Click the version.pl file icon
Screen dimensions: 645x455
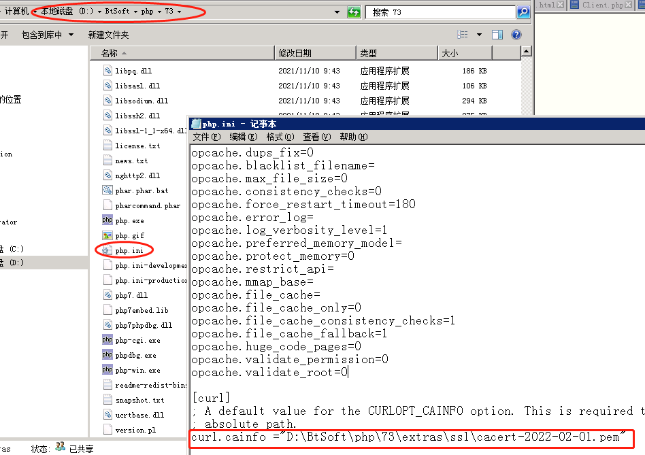pos(107,430)
